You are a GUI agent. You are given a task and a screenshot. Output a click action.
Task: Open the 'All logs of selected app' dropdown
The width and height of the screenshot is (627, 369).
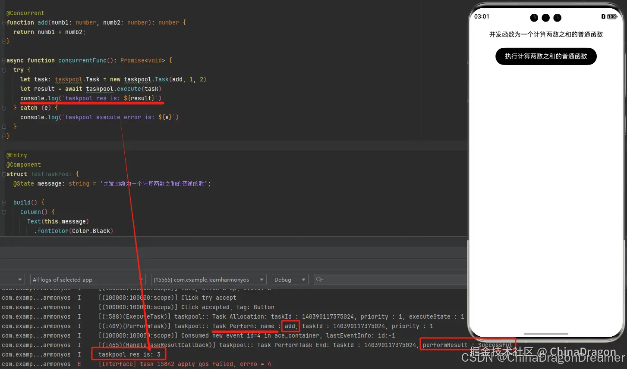(x=88, y=279)
